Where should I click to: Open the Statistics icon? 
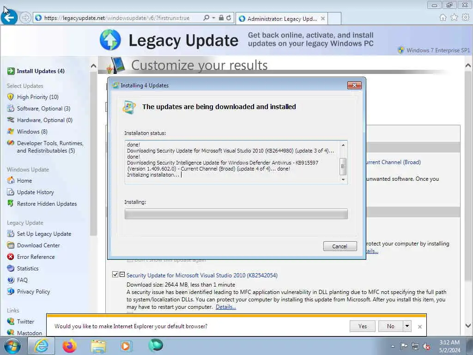[x=11, y=268]
